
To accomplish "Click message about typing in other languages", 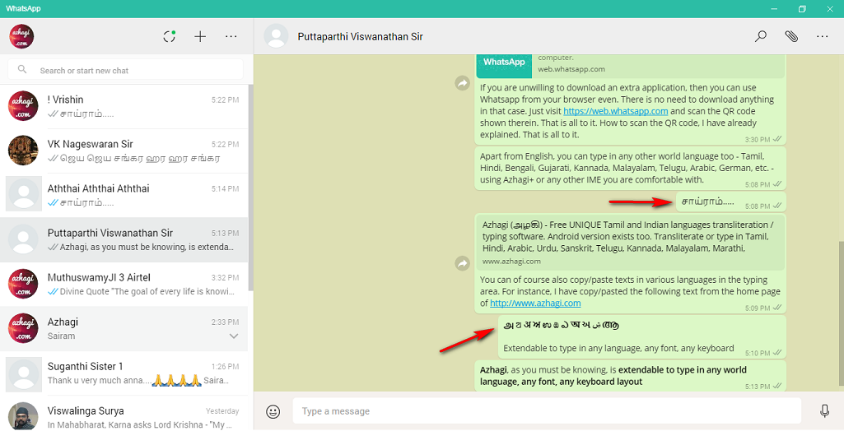I will pyautogui.click(x=630, y=169).
